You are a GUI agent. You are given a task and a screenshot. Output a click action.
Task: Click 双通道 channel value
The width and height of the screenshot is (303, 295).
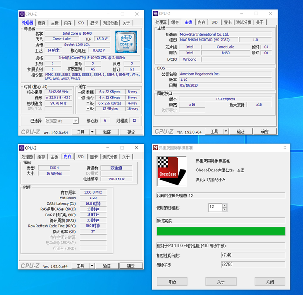(116, 168)
